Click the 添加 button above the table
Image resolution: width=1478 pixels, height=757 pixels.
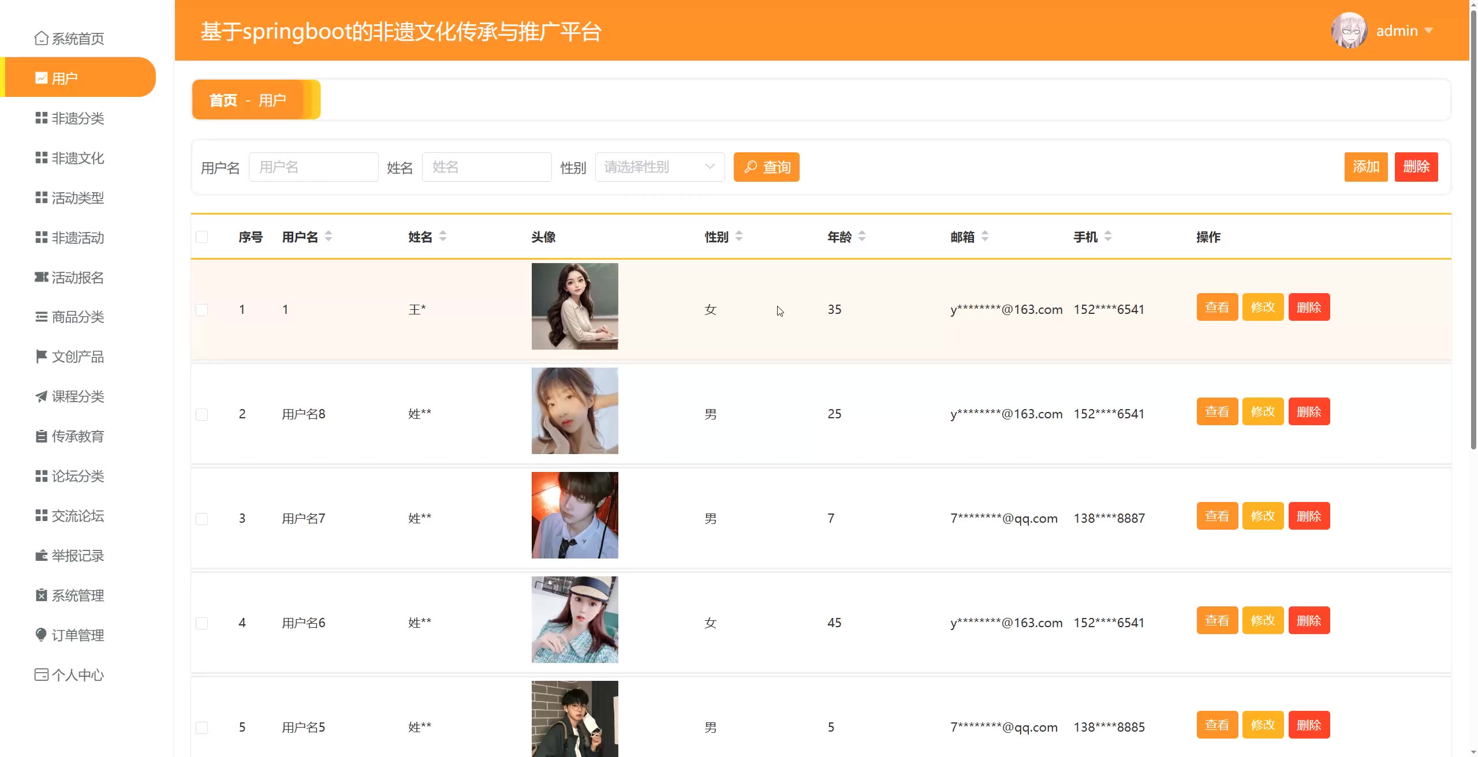coord(1365,167)
